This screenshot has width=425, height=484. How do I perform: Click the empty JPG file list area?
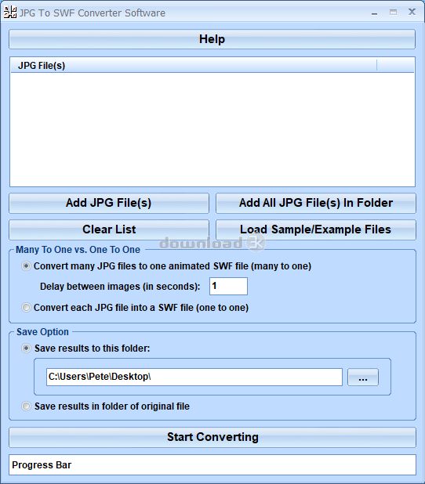pos(212,130)
